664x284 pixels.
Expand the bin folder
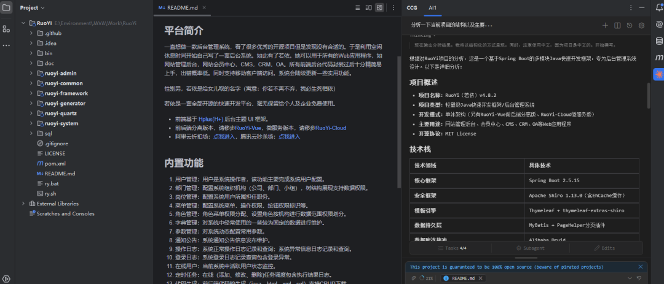31,53
